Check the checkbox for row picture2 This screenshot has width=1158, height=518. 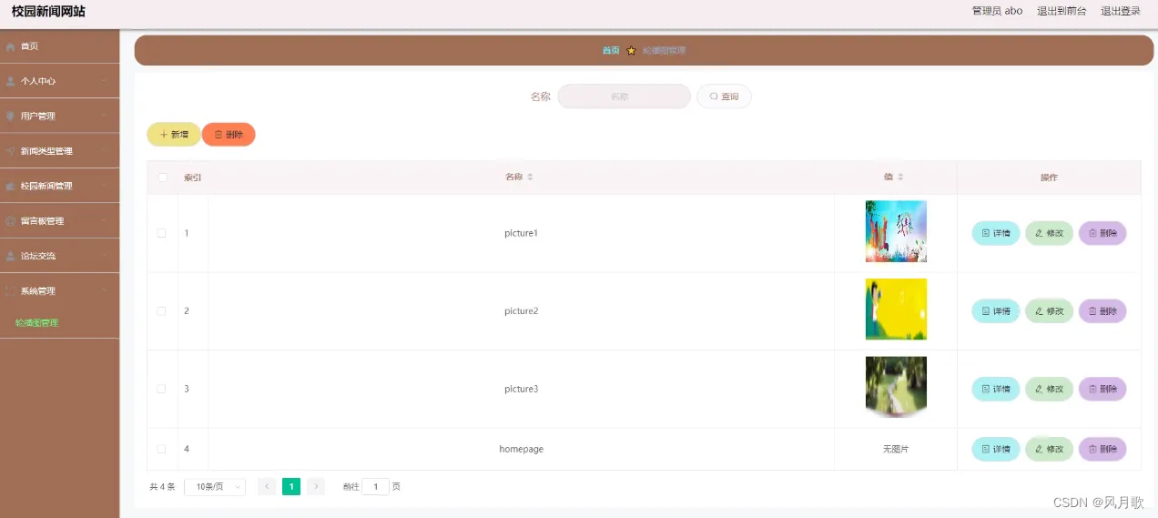(x=162, y=311)
